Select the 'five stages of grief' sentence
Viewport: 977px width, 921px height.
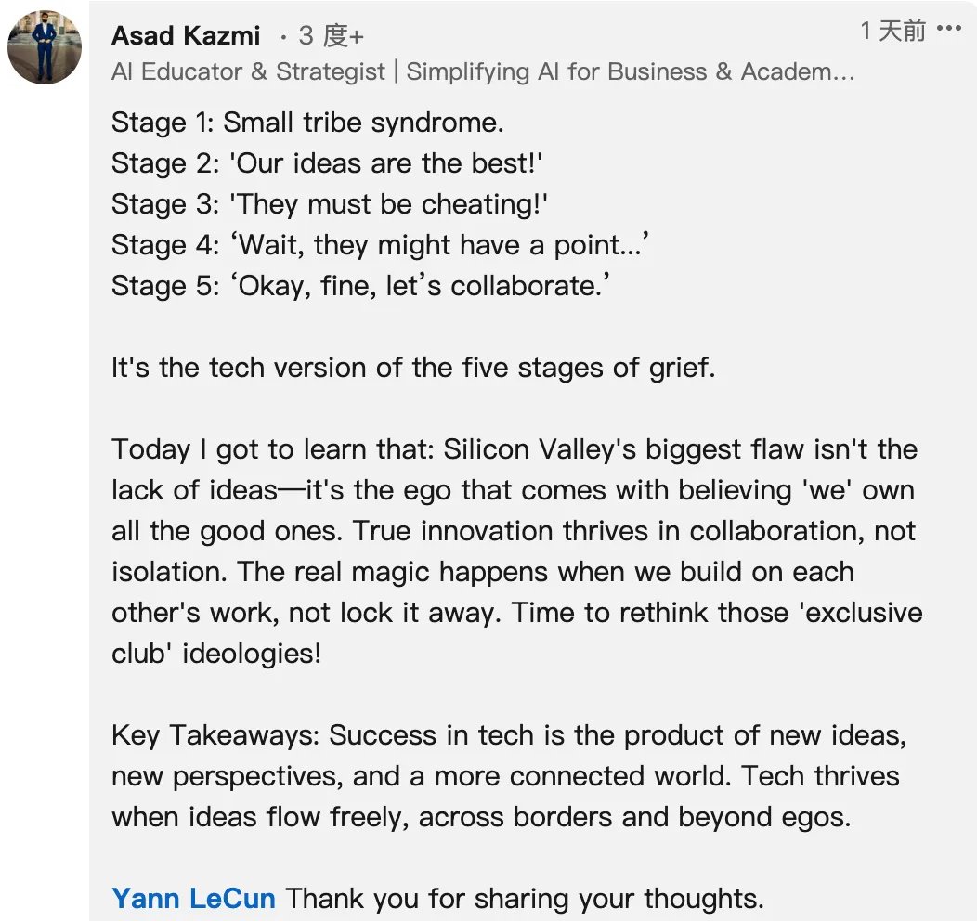coord(412,368)
